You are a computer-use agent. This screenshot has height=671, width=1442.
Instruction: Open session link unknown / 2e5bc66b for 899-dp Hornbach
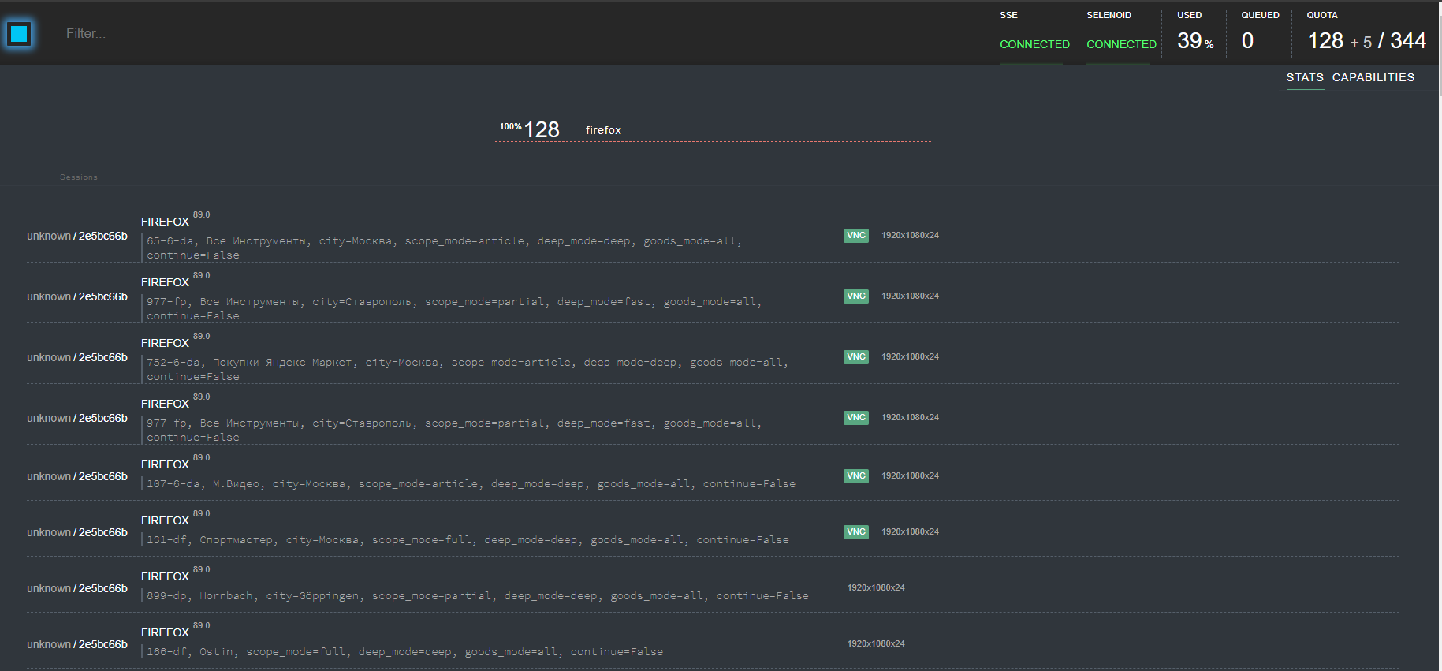[77, 588]
